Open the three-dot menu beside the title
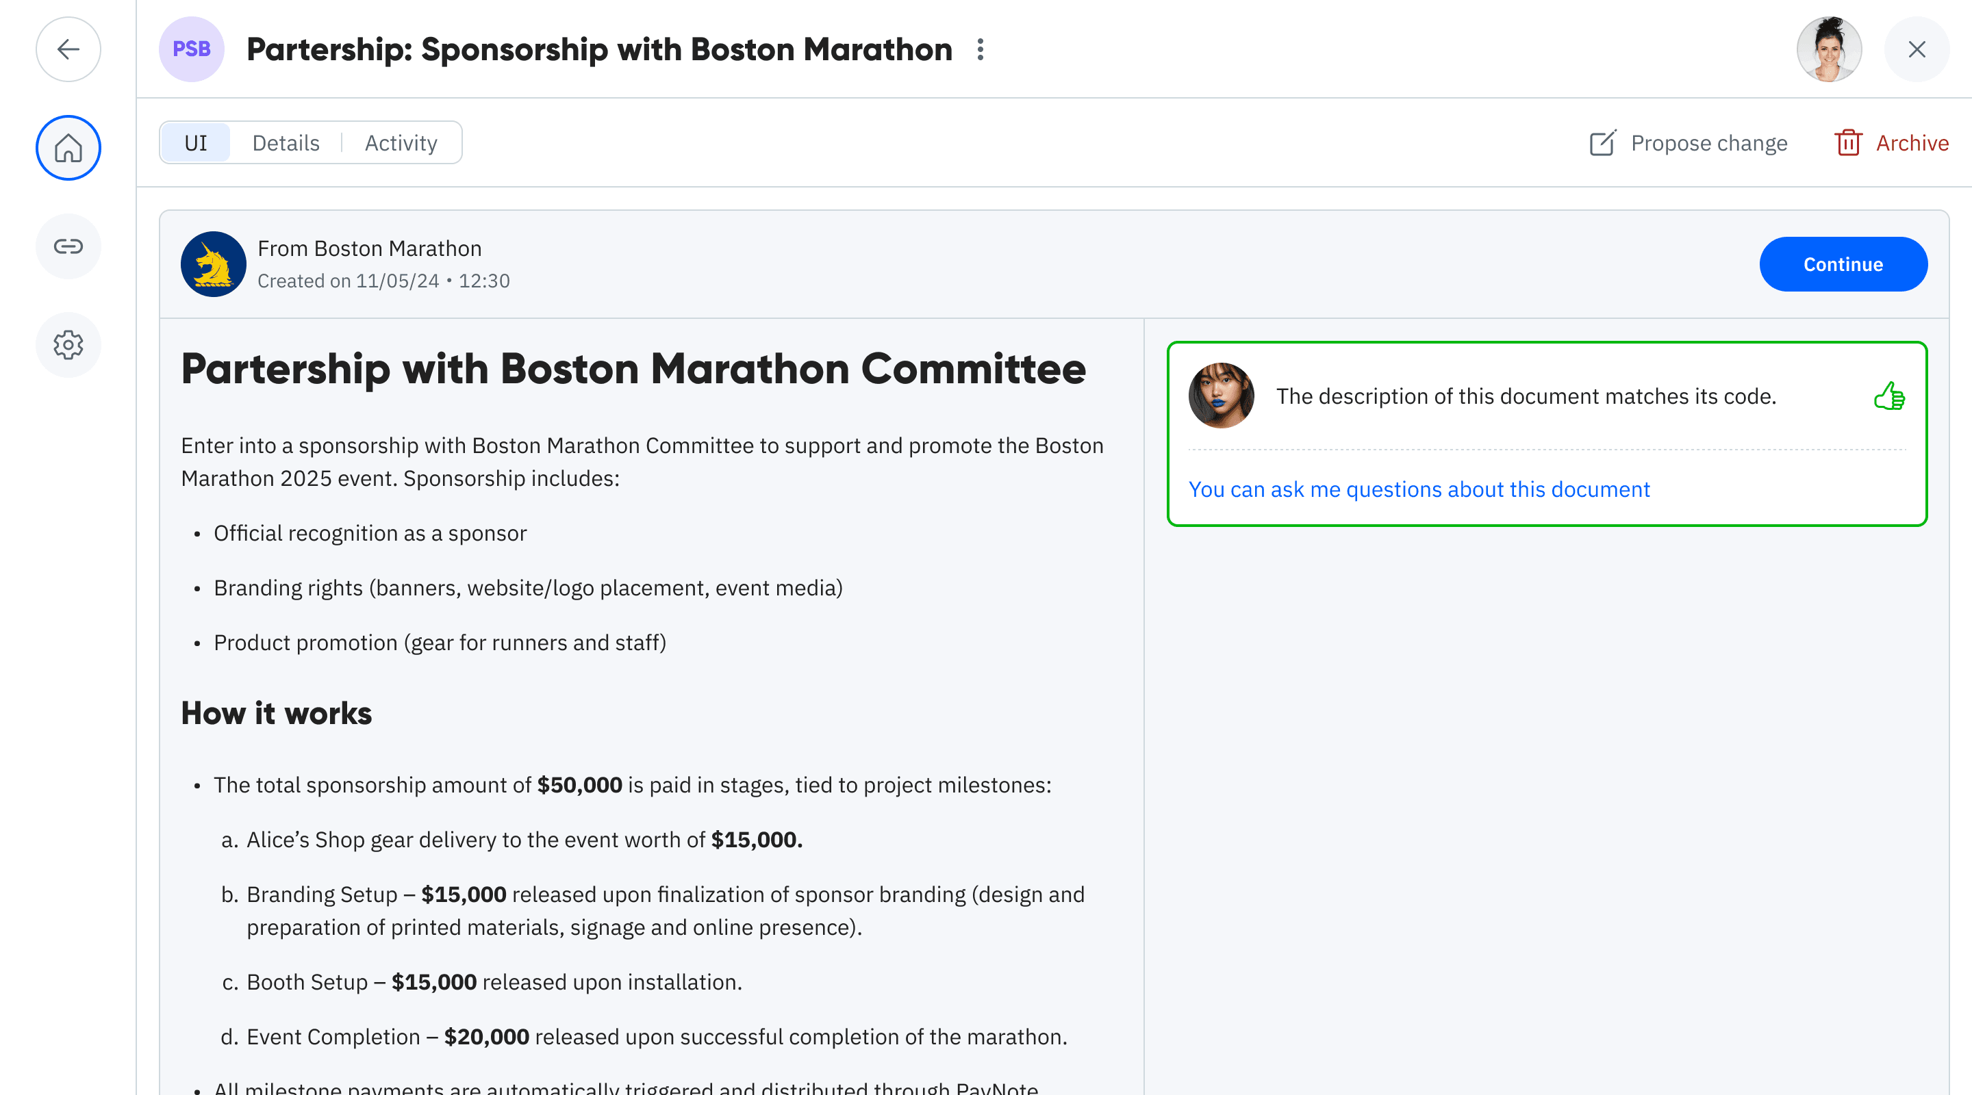This screenshot has height=1095, width=1972. (981, 49)
